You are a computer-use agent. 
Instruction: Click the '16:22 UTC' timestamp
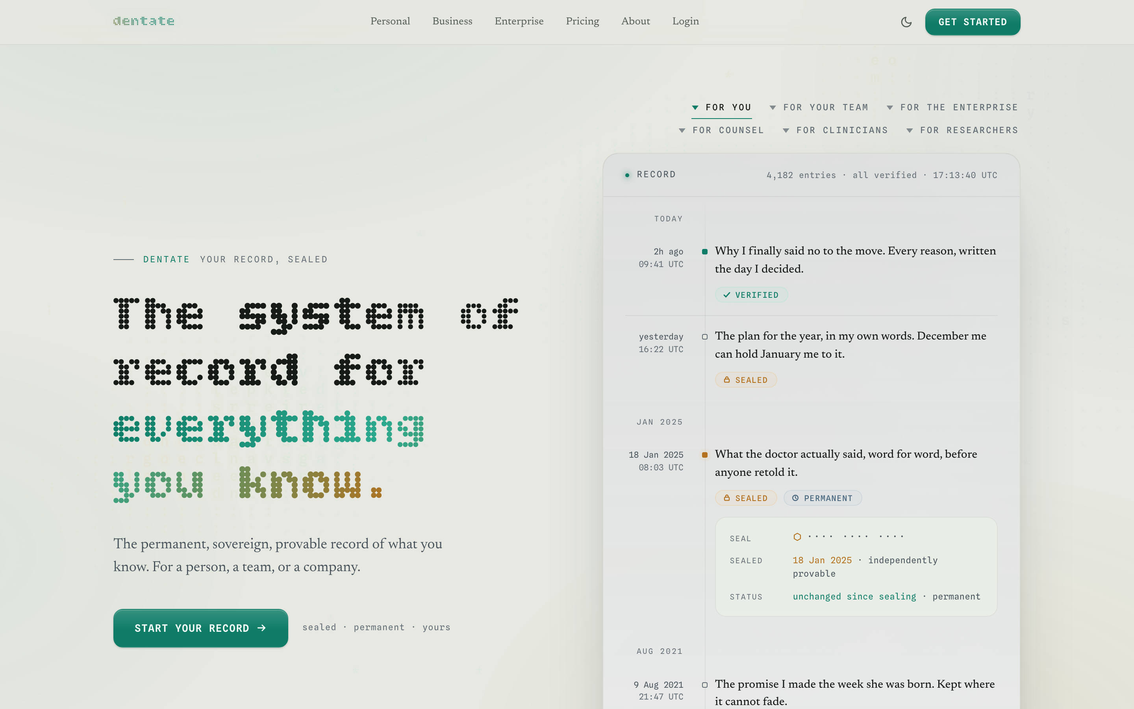661,349
